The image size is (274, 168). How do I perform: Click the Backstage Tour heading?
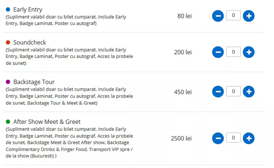34,82
